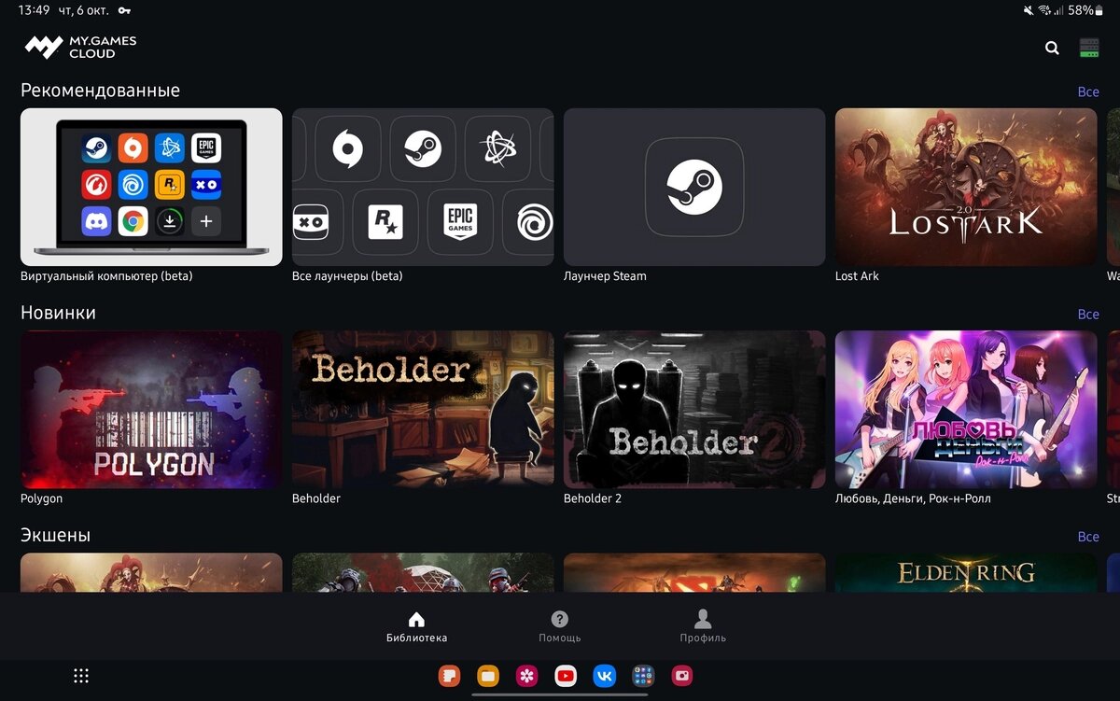Open the search magnifier icon
The width and height of the screenshot is (1120, 701).
[1052, 48]
